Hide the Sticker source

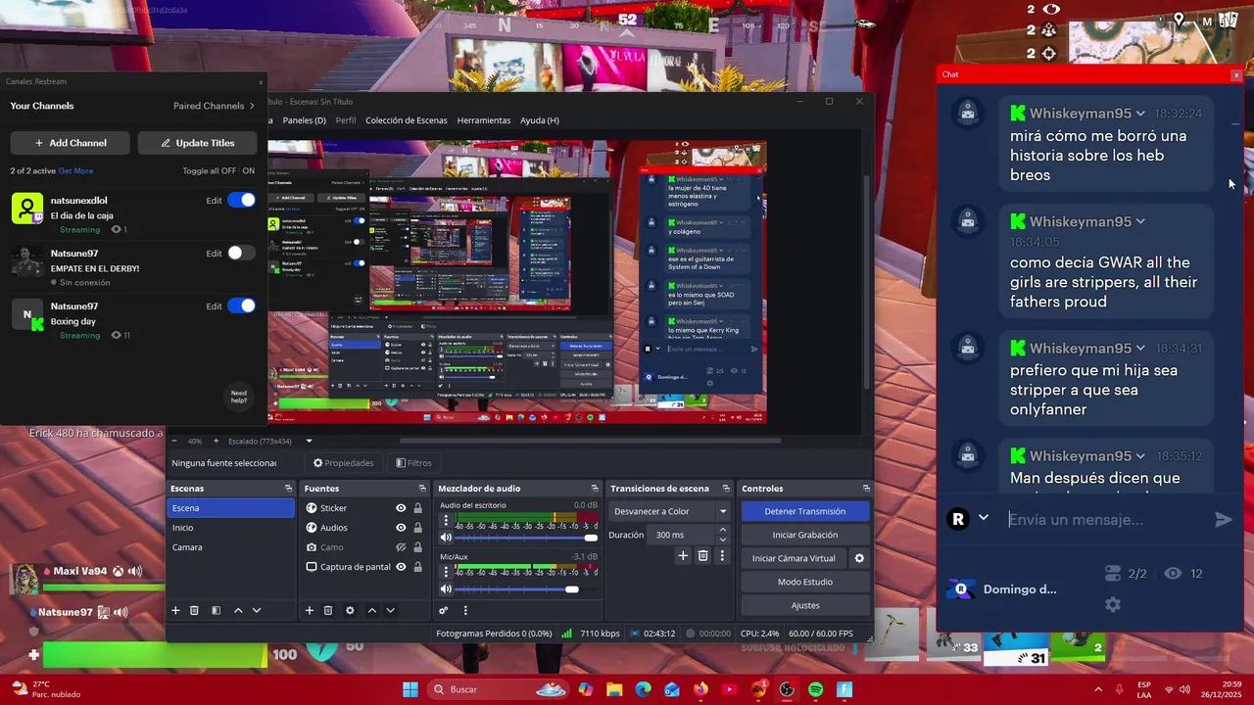click(x=401, y=508)
